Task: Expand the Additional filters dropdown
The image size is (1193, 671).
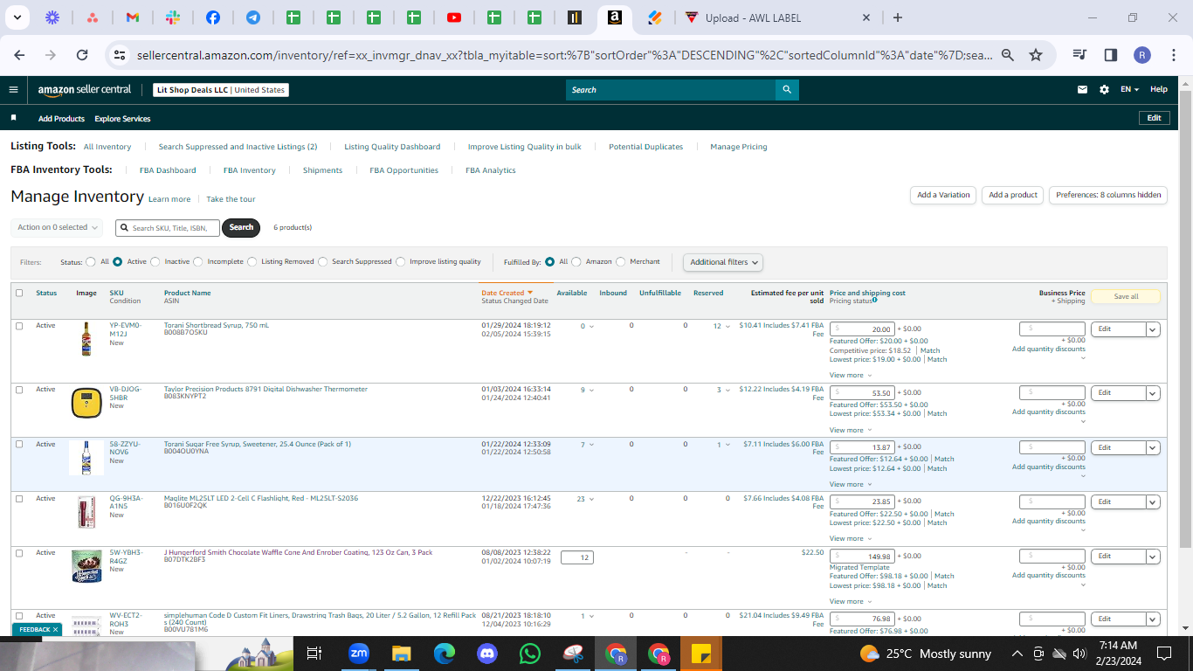Action: click(723, 261)
